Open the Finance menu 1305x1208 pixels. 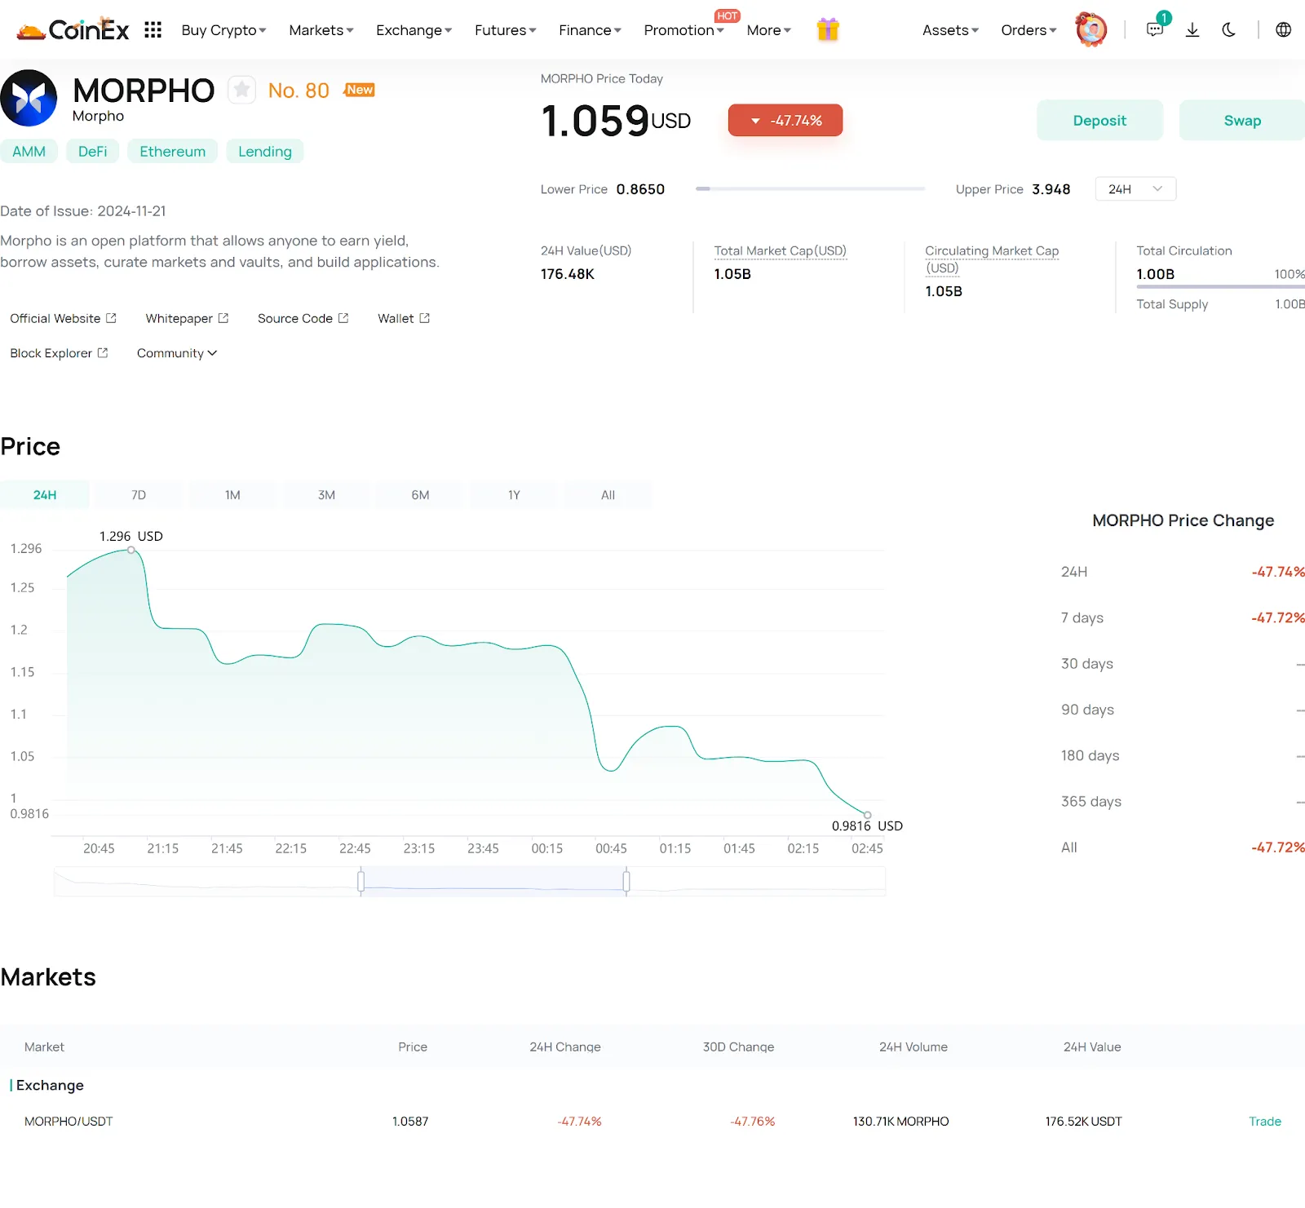(590, 30)
